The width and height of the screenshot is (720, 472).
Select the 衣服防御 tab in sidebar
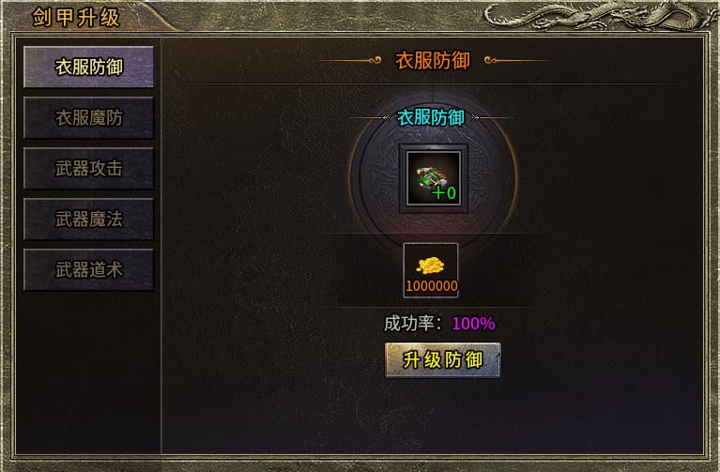tap(88, 67)
